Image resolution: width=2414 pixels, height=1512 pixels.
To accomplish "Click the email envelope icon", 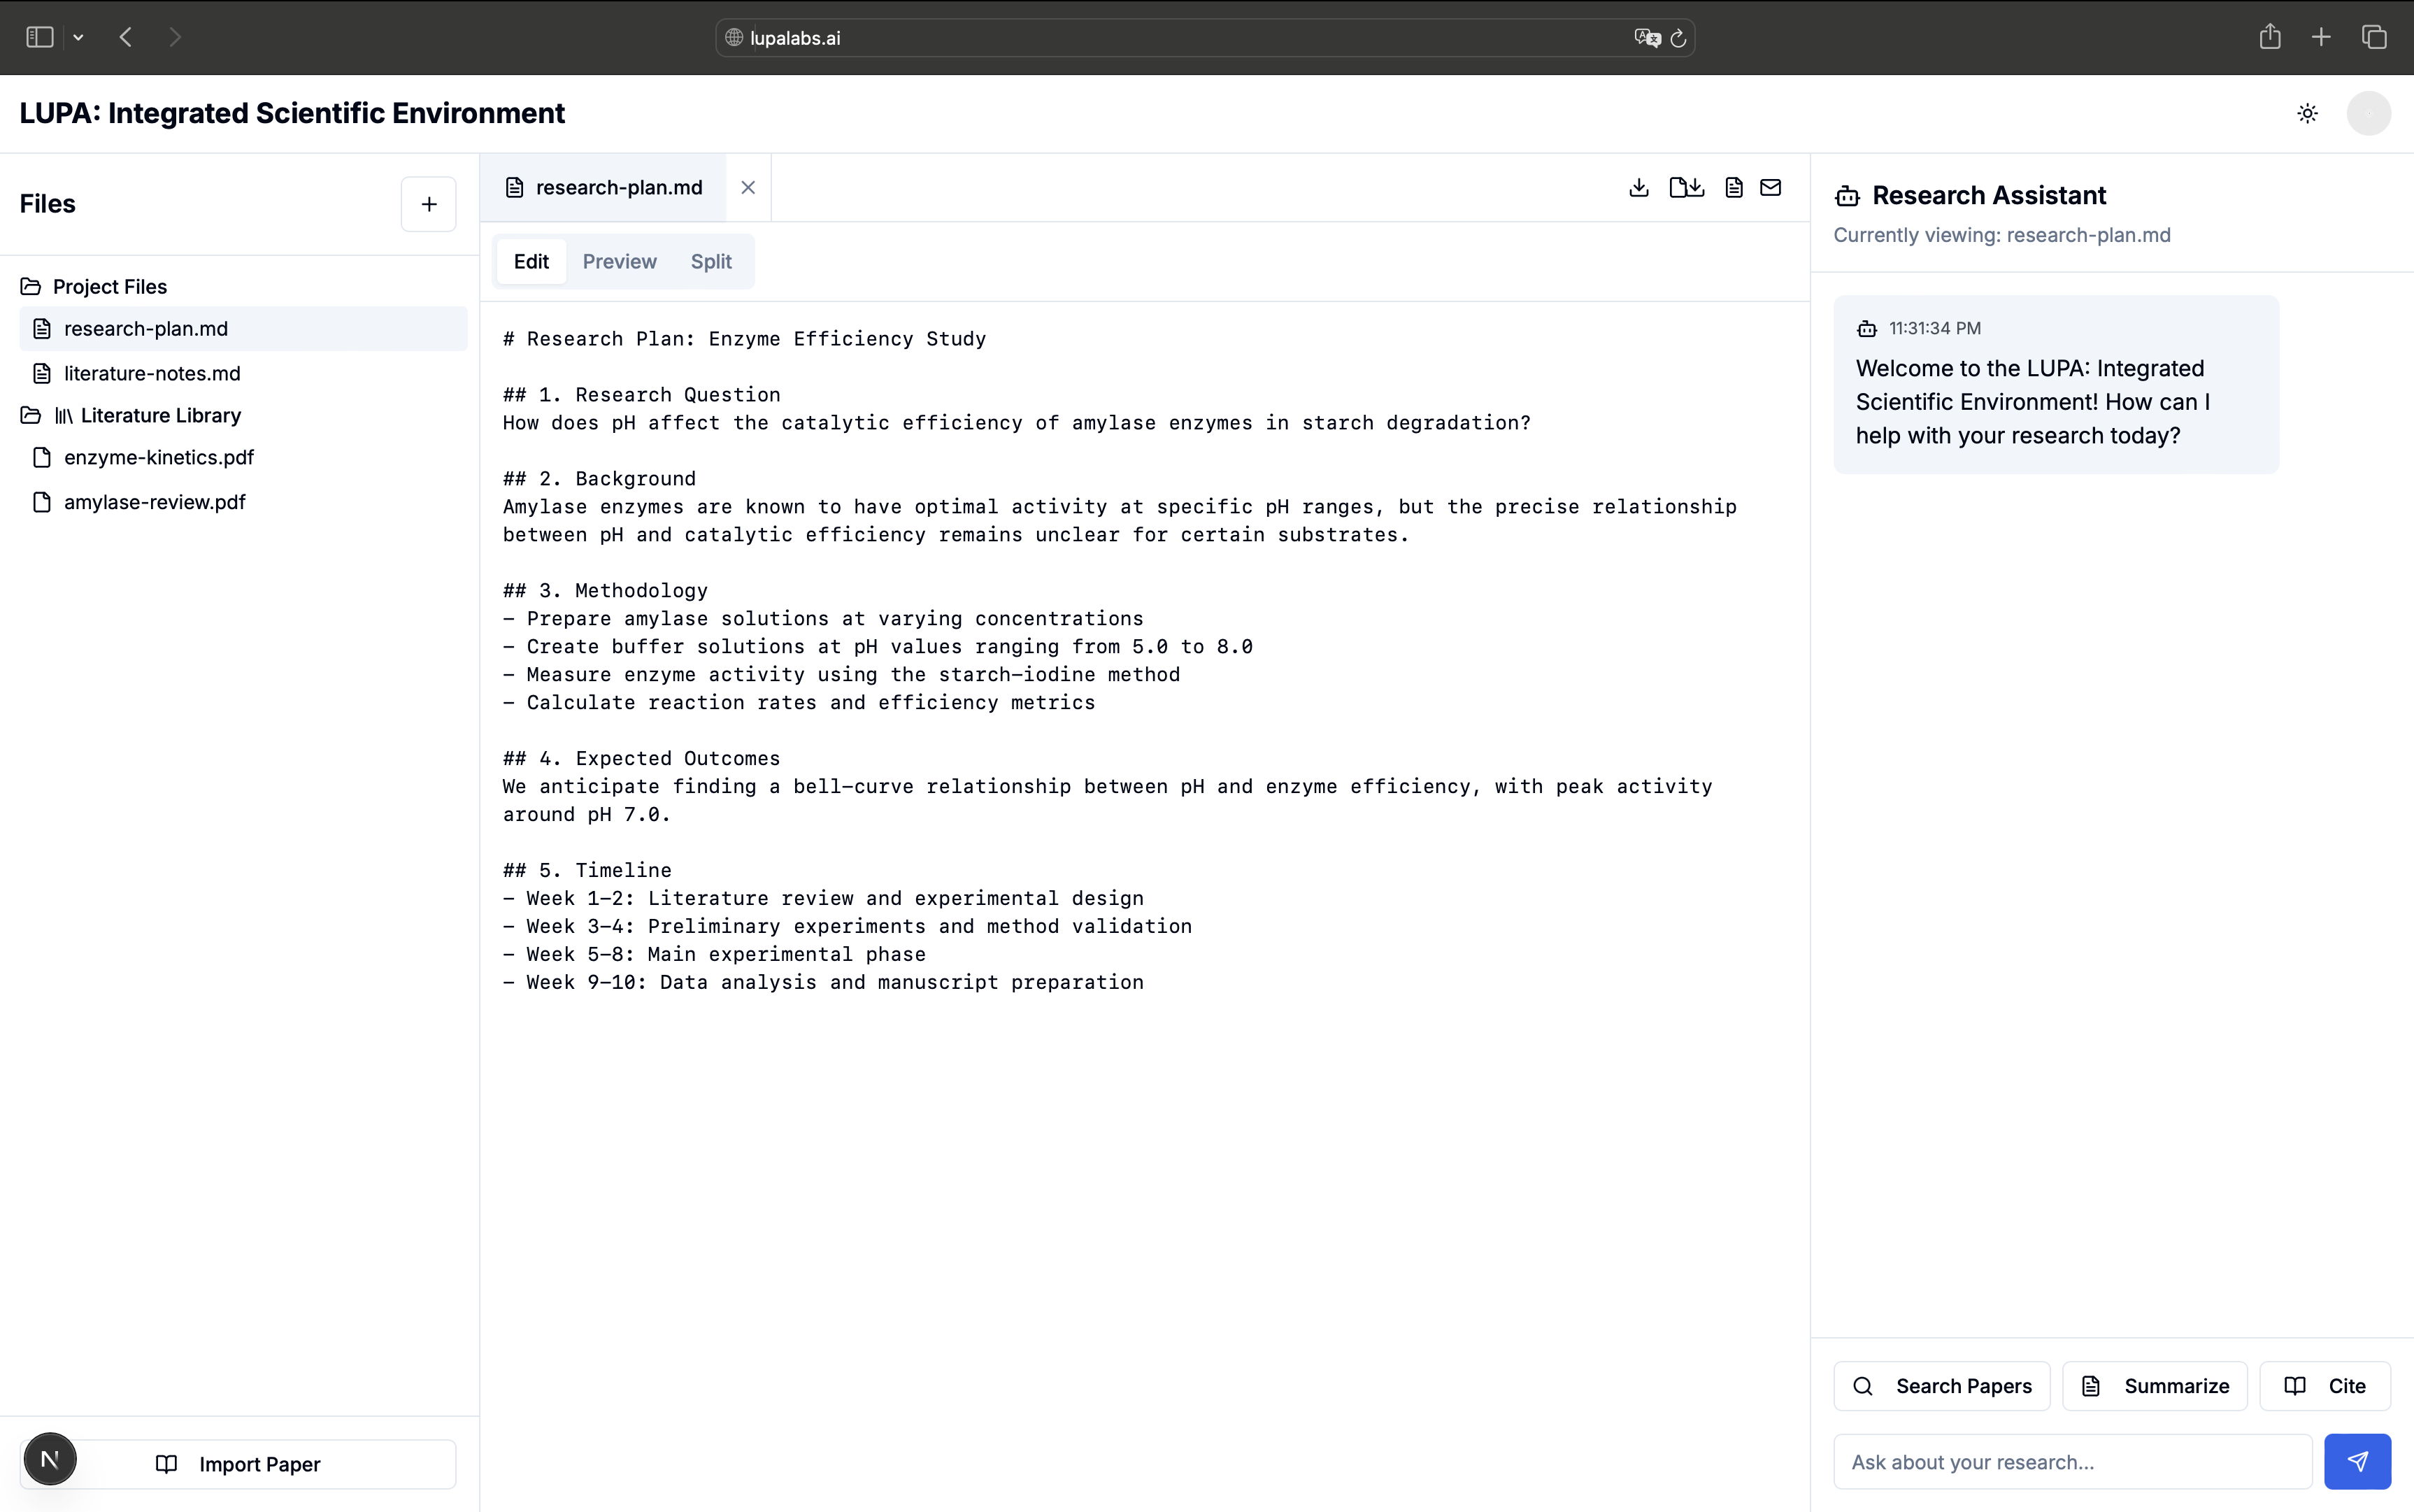I will [1770, 187].
